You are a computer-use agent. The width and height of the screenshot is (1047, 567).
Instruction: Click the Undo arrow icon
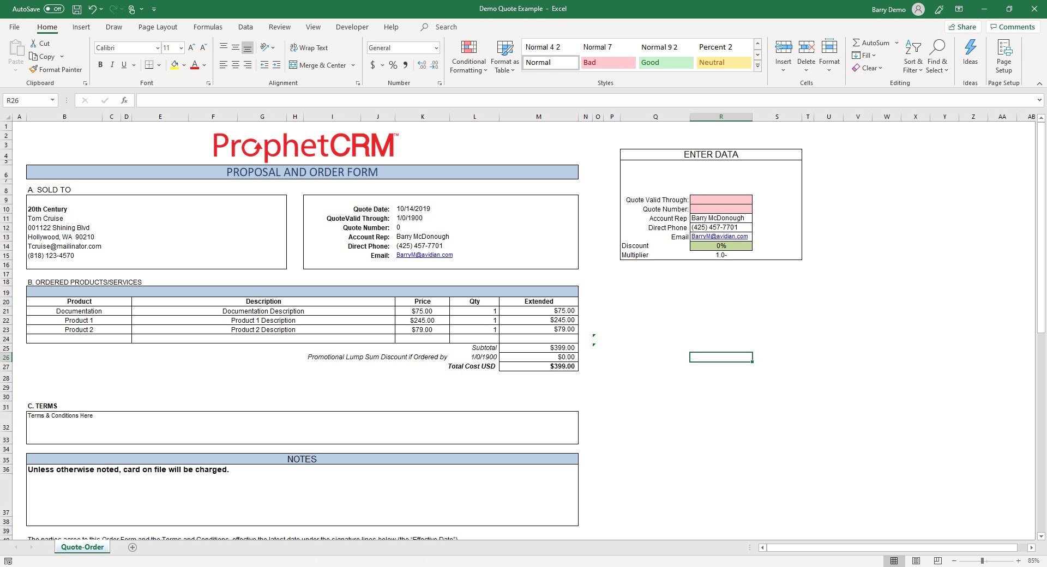coord(93,9)
